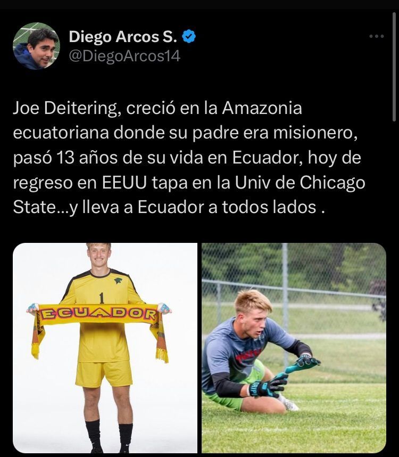Open the @DiegoArcos14 handle link
399x457 pixels.
[124, 56]
